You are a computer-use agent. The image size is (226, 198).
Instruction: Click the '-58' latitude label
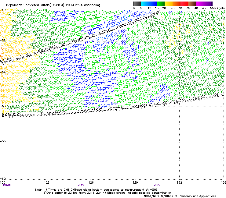3,141
